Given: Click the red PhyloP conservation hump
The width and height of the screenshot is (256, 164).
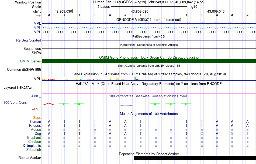Looking at the screenshot, I should pyautogui.click(x=49, y=104).
